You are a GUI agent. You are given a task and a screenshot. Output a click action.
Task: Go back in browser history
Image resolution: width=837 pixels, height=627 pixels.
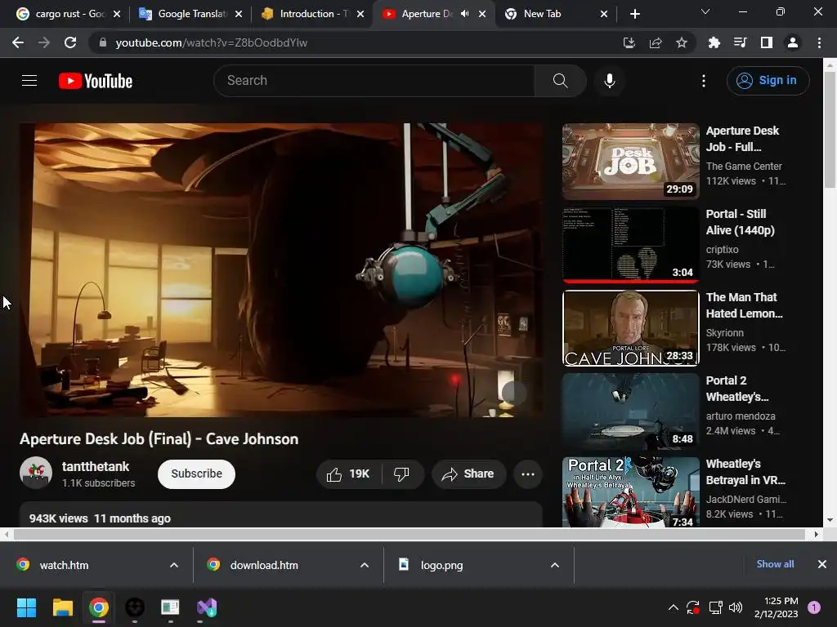[18, 42]
